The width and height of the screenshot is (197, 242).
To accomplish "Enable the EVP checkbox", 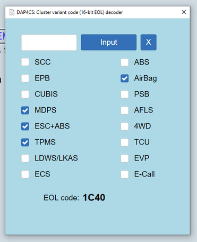I will click(125, 158).
